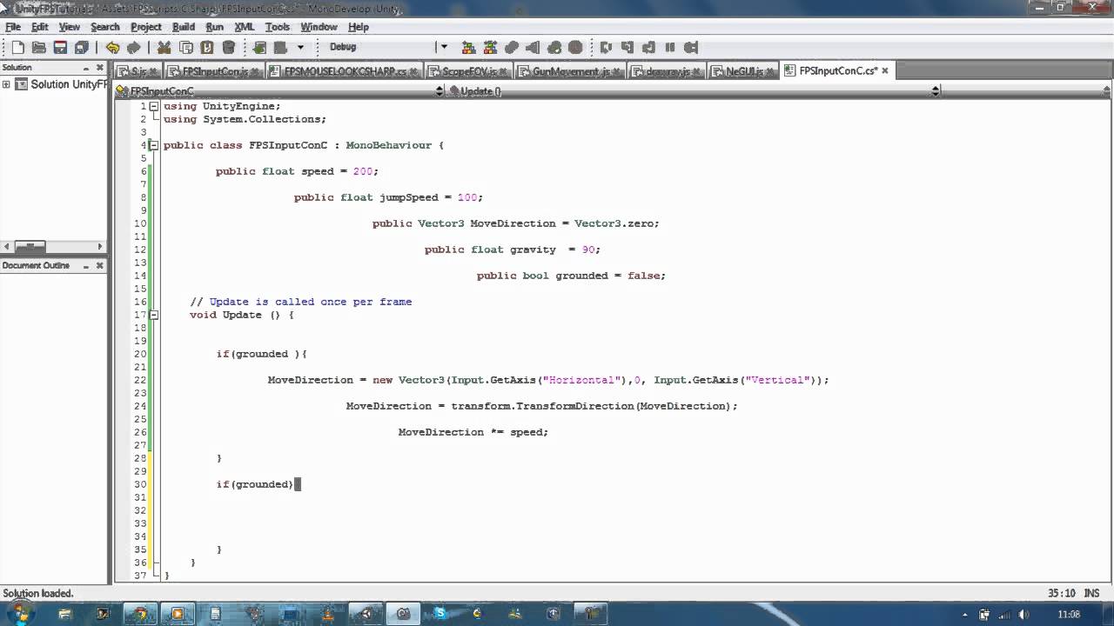This screenshot has height=626, width=1114.
Task: Click the first icon right of the Debug combo
Action: pos(468,47)
